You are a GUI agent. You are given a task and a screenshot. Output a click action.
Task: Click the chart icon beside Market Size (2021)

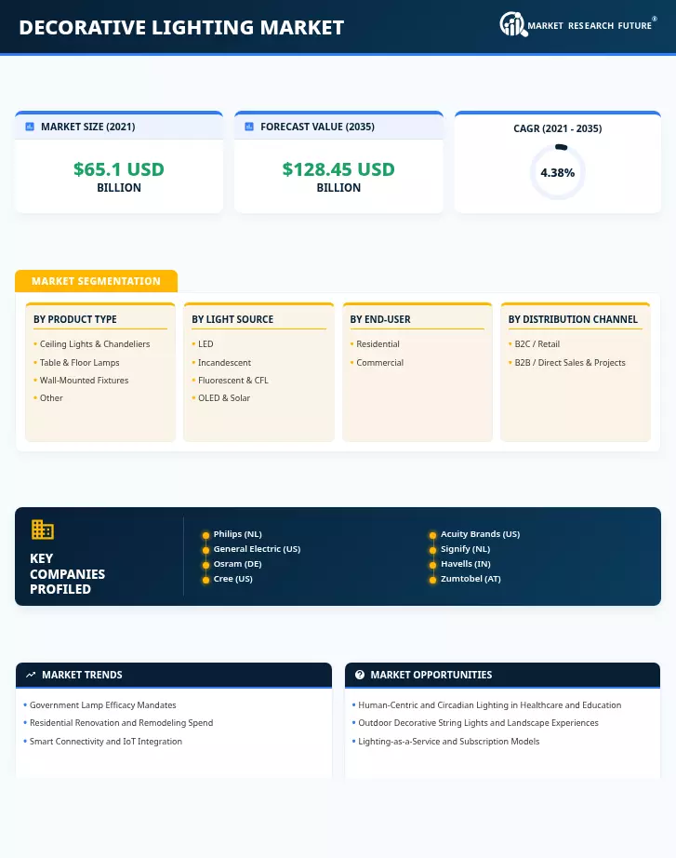[x=30, y=127]
